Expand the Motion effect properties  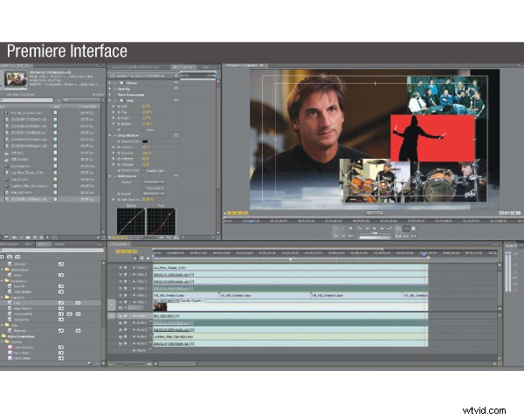point(110,83)
